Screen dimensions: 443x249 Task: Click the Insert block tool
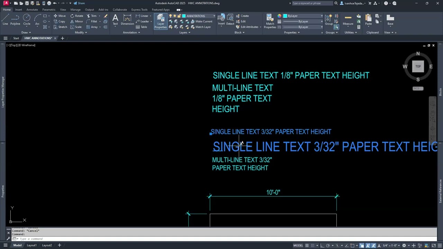pyautogui.click(x=221, y=20)
